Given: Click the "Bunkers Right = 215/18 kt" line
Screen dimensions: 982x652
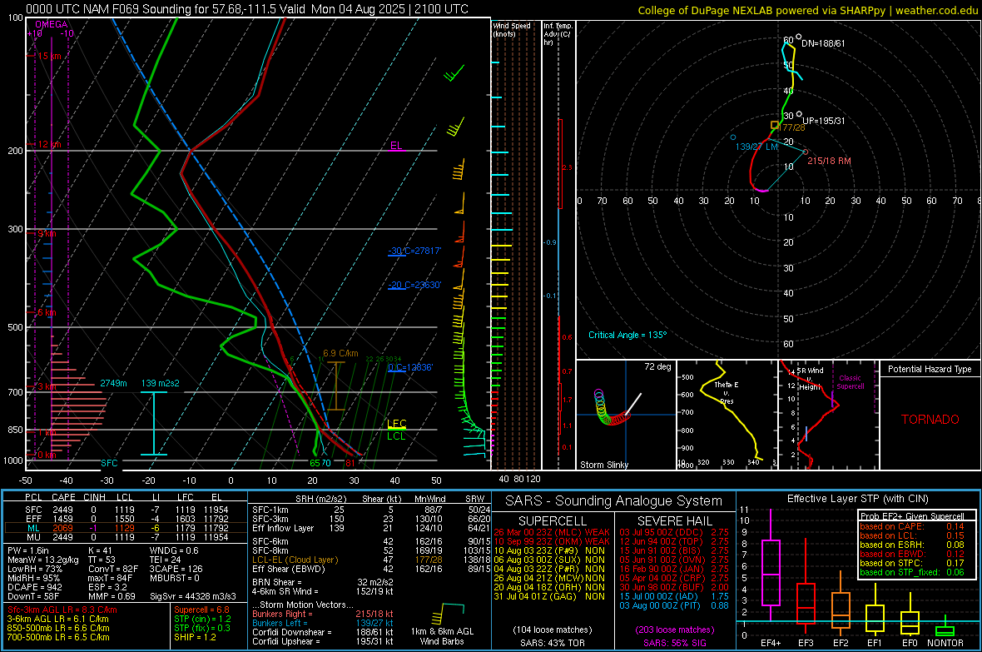Looking at the screenshot, I should tap(323, 615).
